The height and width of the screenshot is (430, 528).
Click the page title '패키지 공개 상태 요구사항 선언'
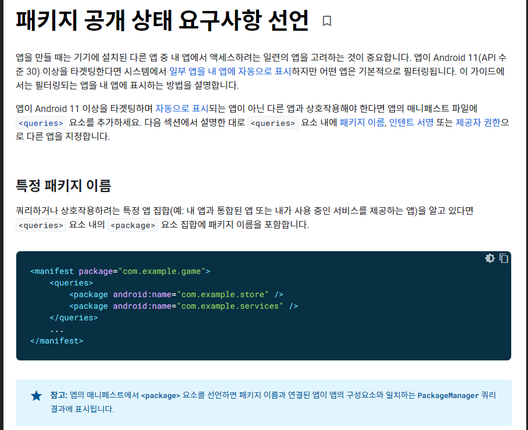(x=162, y=20)
